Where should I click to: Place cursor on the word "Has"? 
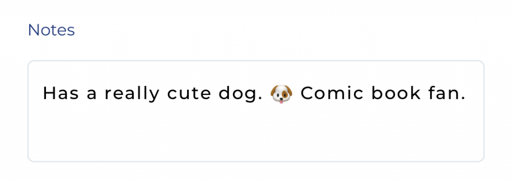click(61, 93)
